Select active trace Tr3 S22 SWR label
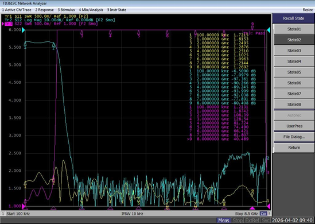The image size is (315, 224). pos(51,24)
